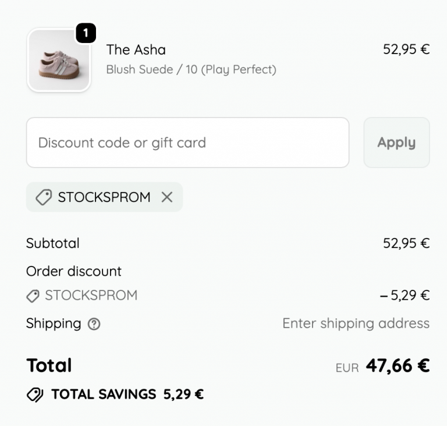Viewport: 447px width, 426px height.
Task: Click the Shipping label text
Action: (x=54, y=324)
